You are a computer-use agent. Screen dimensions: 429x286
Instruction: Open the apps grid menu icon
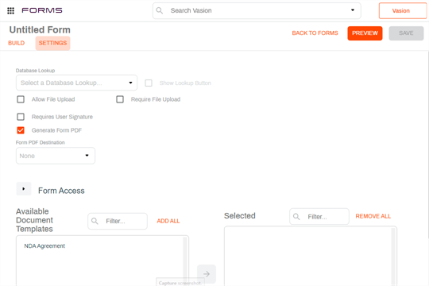tap(10, 10)
